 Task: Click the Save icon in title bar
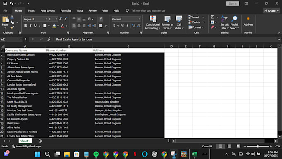(x=5, y=3)
